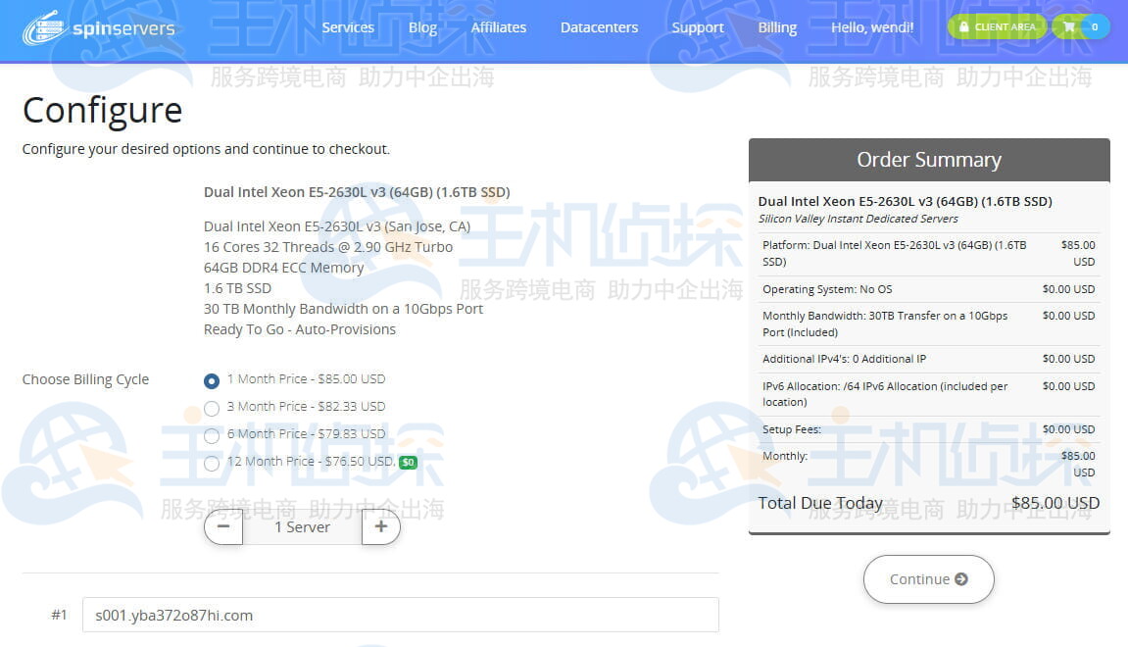The width and height of the screenshot is (1128, 647).
Task: Click the green $0 setup badge
Action: coord(409,463)
